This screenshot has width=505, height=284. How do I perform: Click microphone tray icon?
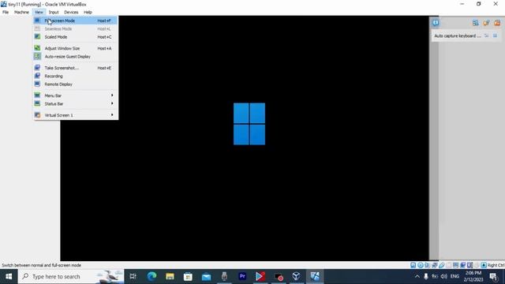pyautogui.click(x=426, y=276)
